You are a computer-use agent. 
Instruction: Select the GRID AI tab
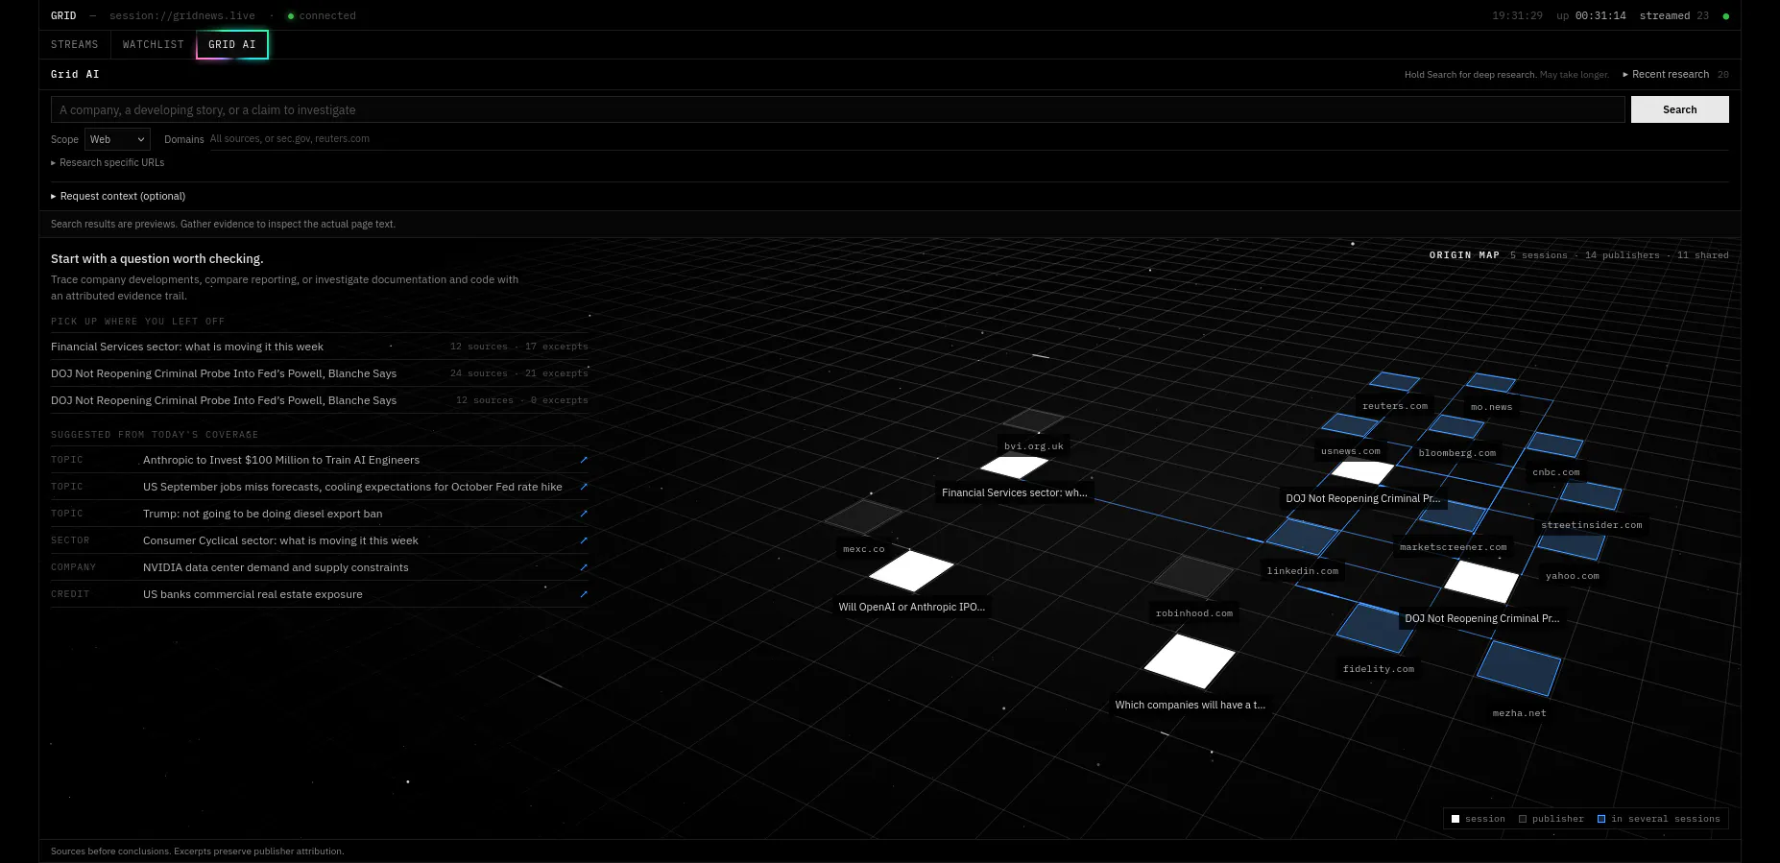tap(232, 45)
